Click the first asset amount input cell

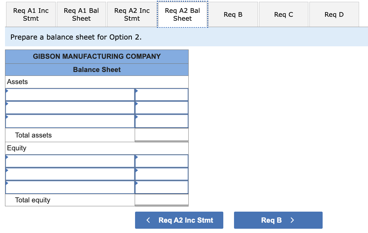click(161, 94)
